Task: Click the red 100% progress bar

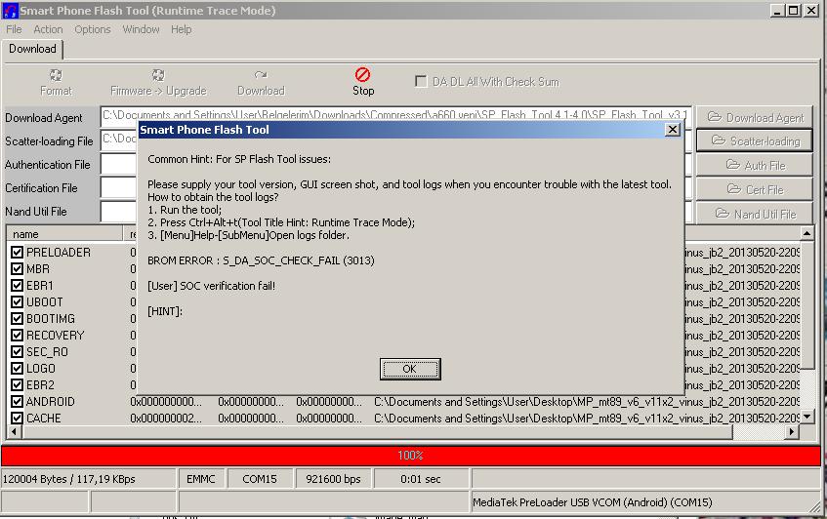Action: 410,456
